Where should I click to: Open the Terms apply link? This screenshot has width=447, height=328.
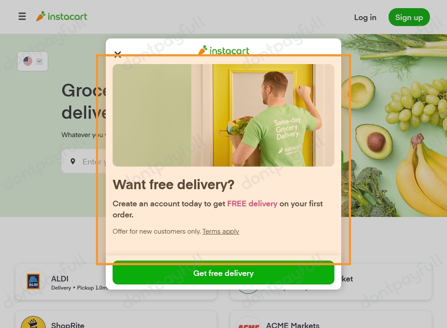click(x=221, y=231)
